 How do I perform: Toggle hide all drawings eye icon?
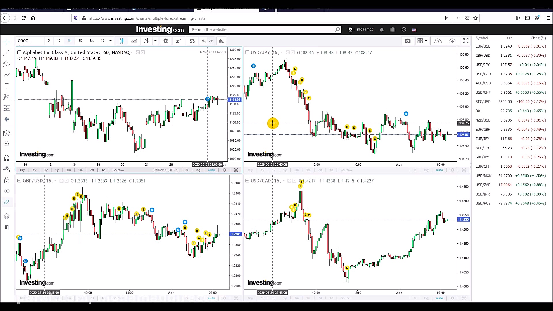point(7,191)
